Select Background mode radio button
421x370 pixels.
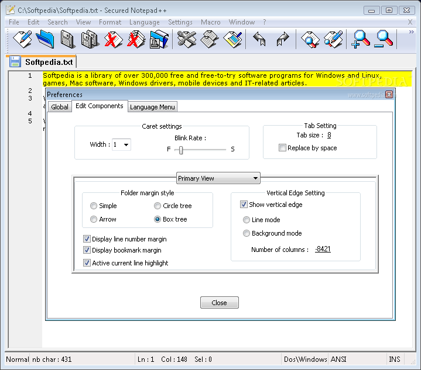tap(246, 233)
